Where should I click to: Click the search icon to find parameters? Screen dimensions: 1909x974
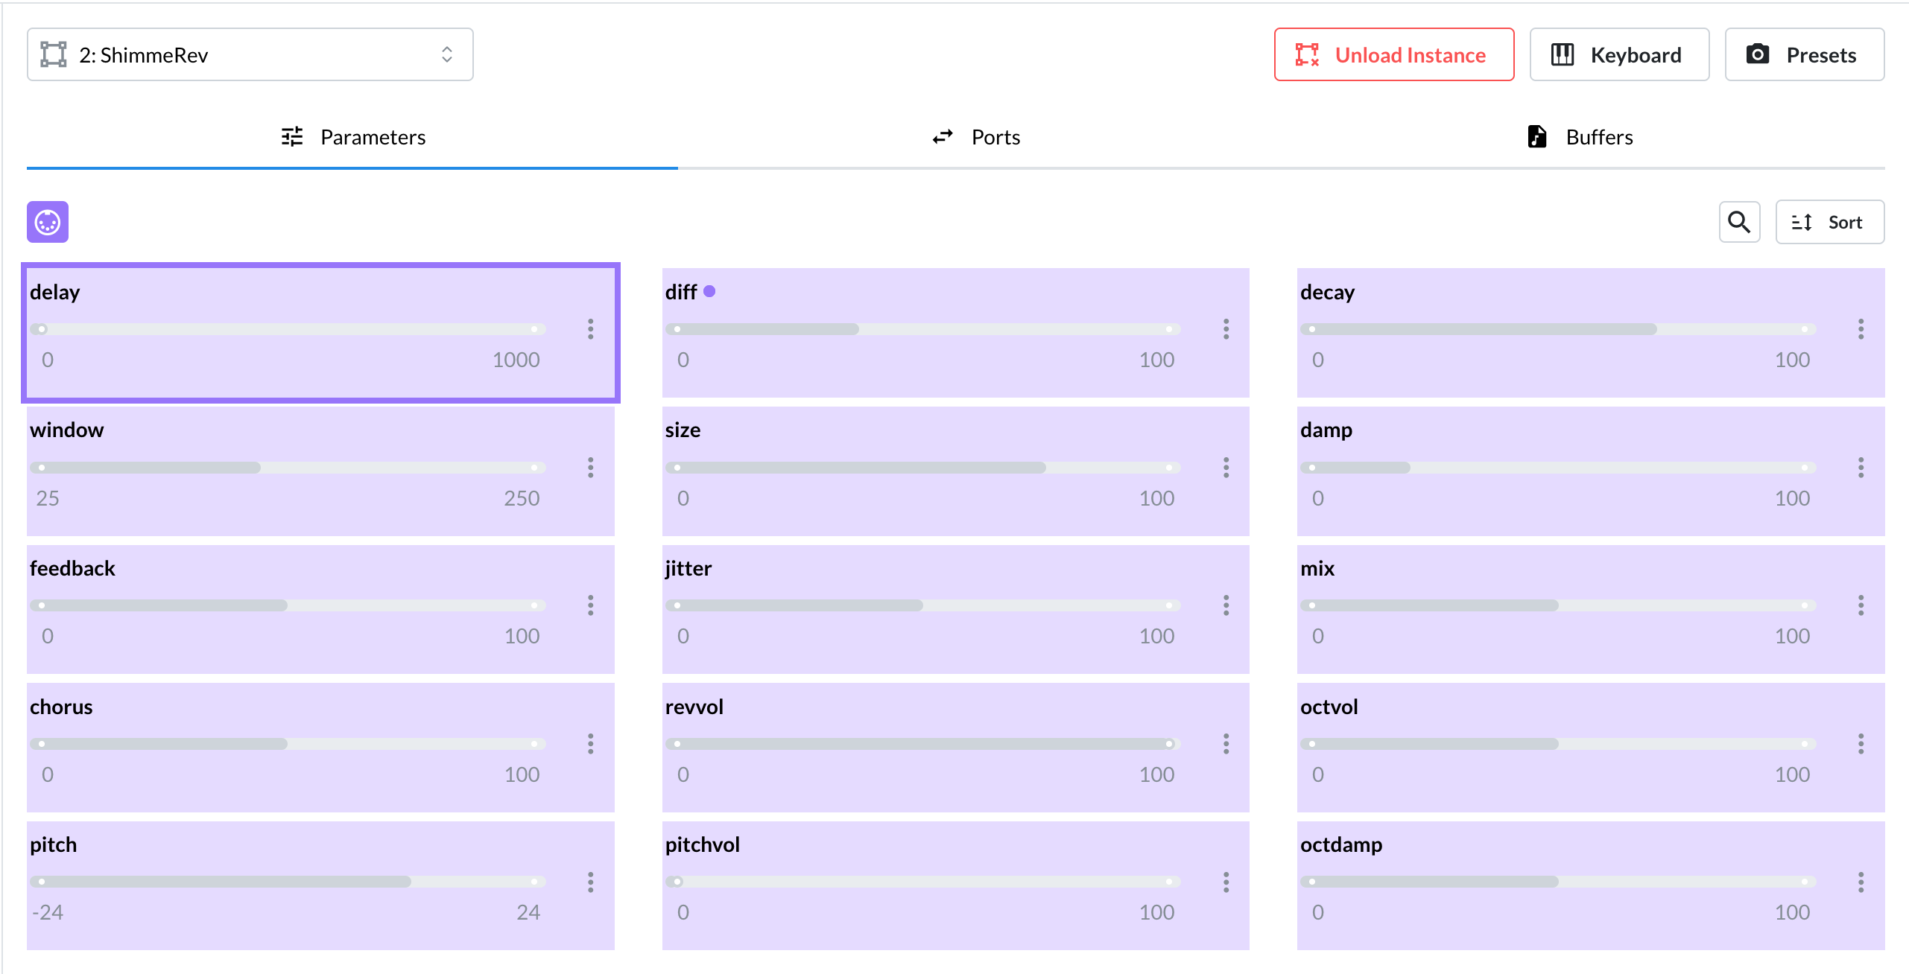click(x=1739, y=221)
